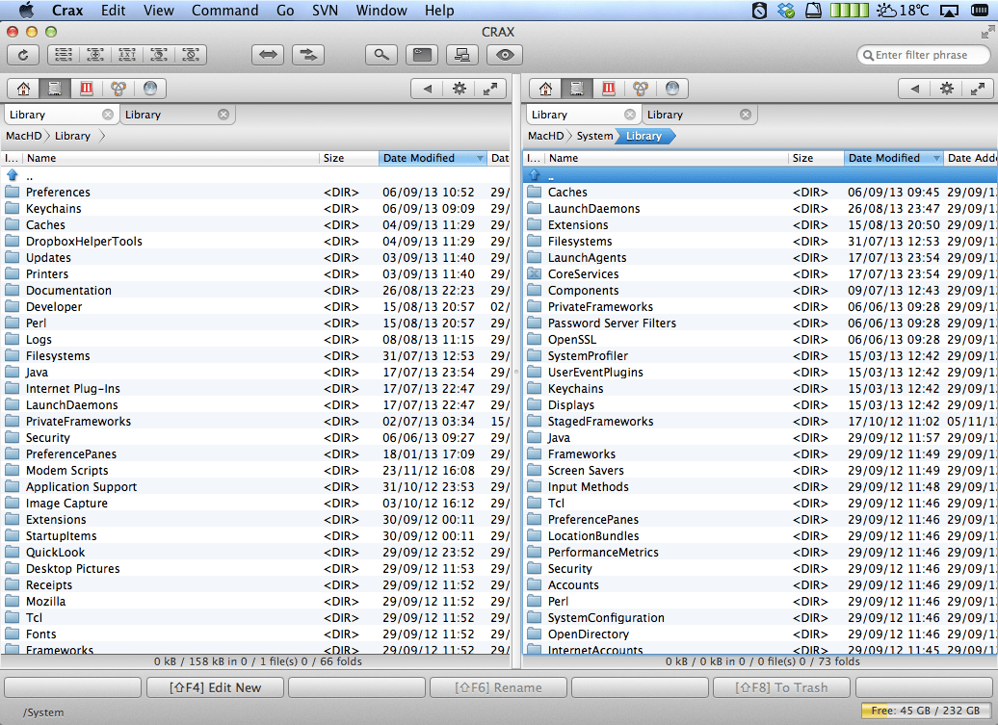Toggle the select by extension toolbar icon
Image resolution: width=998 pixels, height=725 pixels.
click(x=126, y=55)
